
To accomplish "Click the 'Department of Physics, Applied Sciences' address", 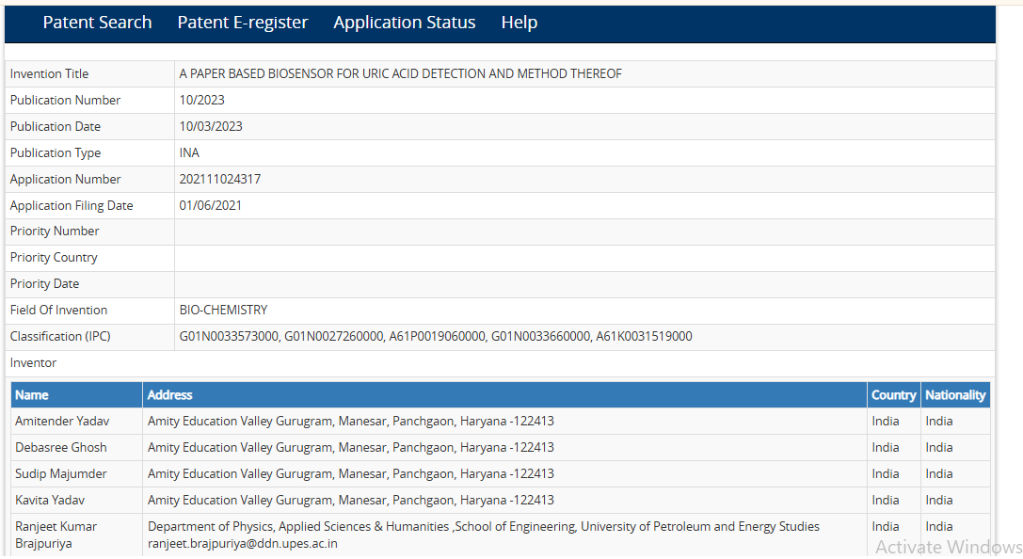I will coord(484,526).
